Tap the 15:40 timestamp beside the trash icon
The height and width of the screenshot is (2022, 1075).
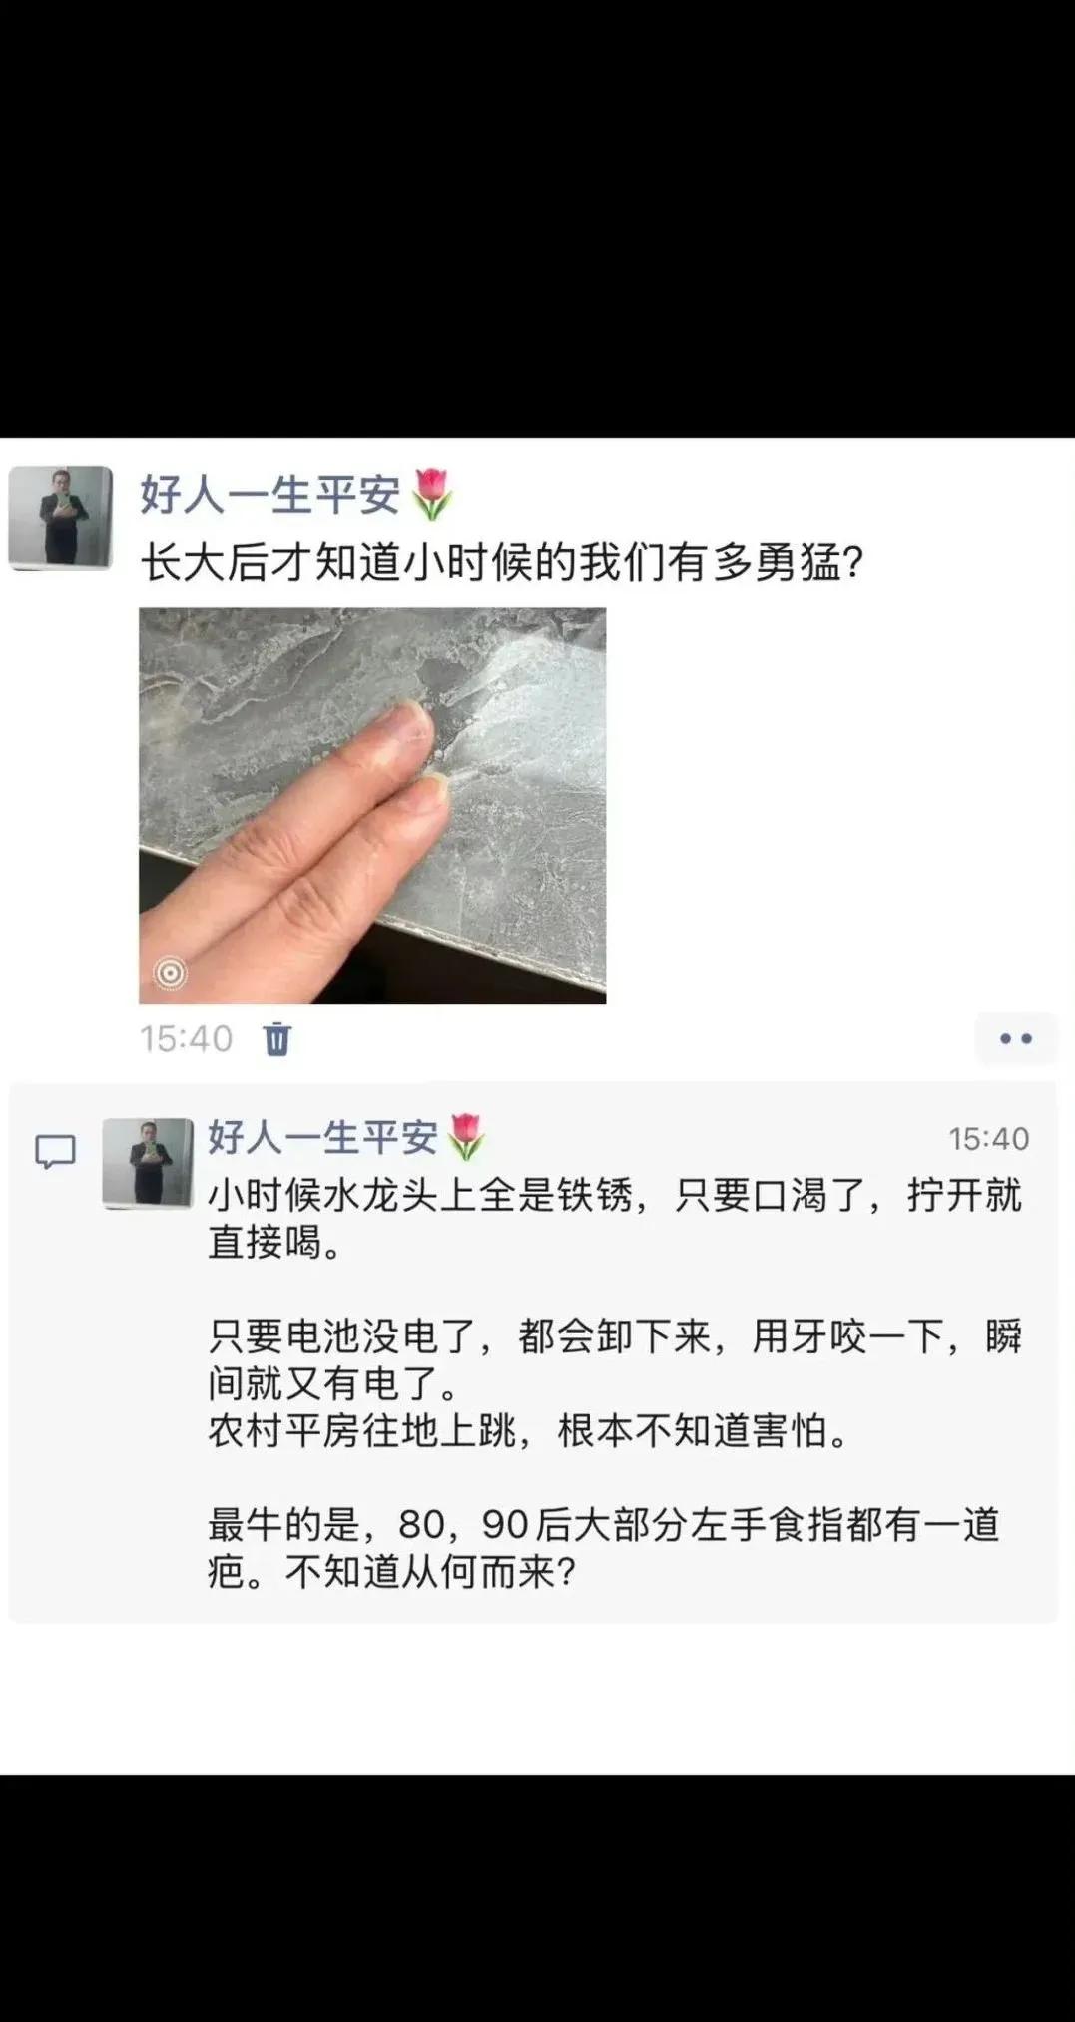pyautogui.click(x=186, y=1039)
